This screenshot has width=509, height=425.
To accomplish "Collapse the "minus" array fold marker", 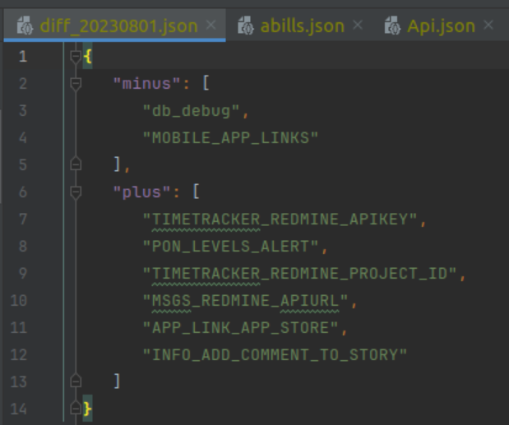I will [x=76, y=84].
